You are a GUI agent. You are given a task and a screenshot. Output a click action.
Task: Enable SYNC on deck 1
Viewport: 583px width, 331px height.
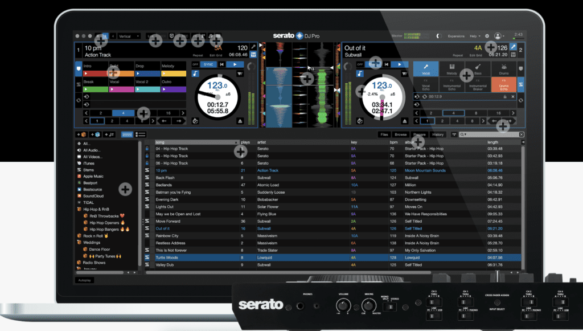tap(208, 64)
